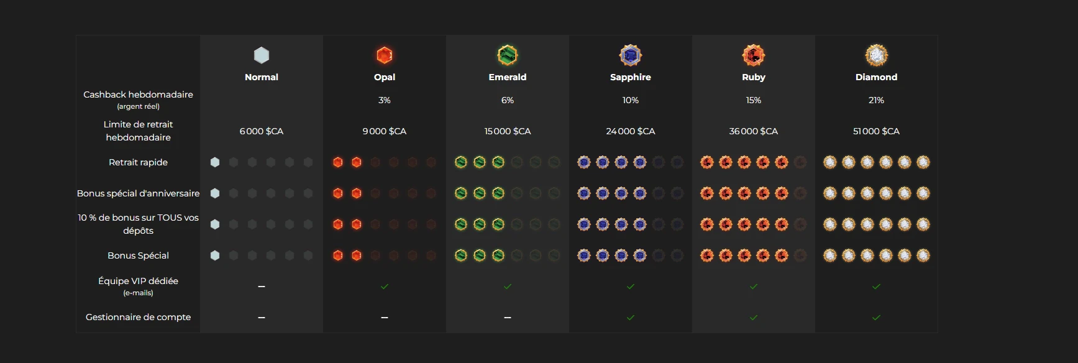Click the Sapphire blue gem icon

(631, 55)
